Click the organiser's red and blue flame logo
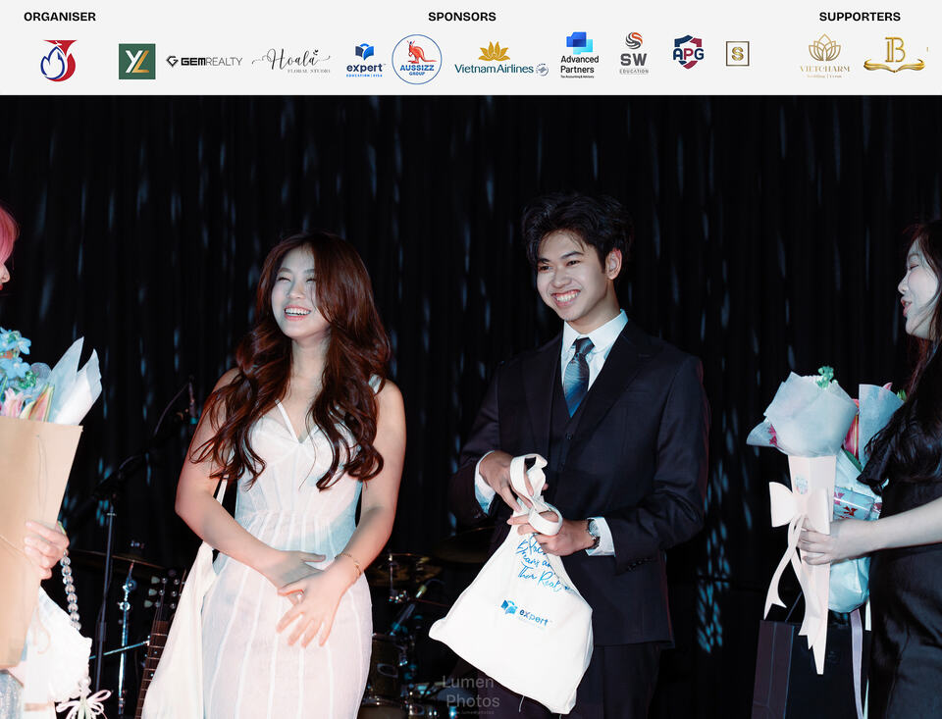Image resolution: width=942 pixels, height=719 pixels. pyautogui.click(x=59, y=60)
